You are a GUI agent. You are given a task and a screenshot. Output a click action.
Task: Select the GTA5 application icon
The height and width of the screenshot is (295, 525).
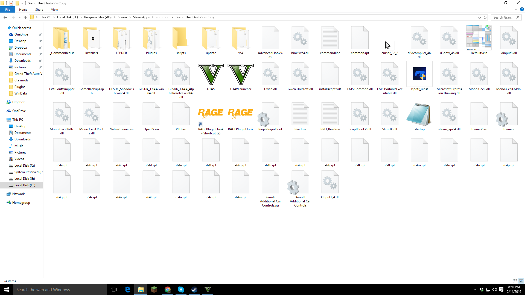point(211,74)
